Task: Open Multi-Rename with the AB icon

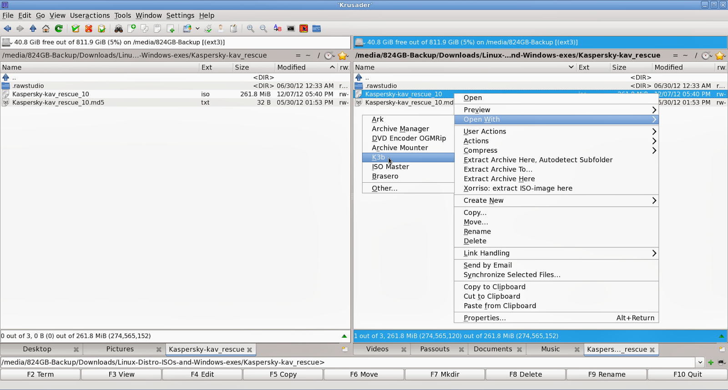Action: 278,29
